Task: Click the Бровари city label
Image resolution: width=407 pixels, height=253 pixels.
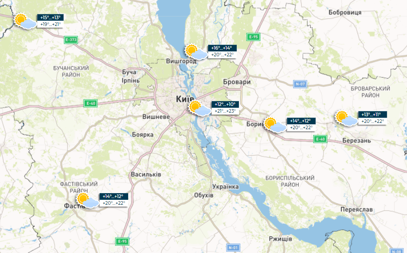Action: point(237,82)
